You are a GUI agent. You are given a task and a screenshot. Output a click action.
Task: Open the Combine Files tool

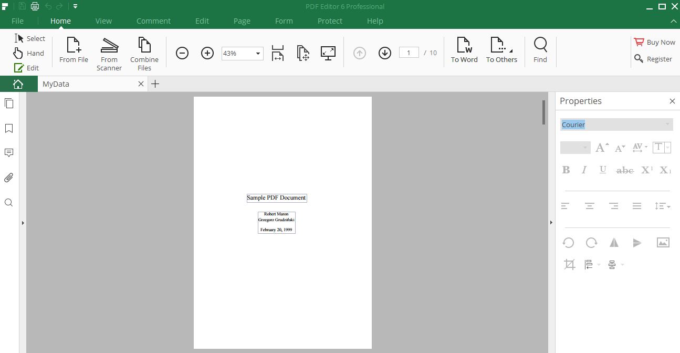[144, 53]
